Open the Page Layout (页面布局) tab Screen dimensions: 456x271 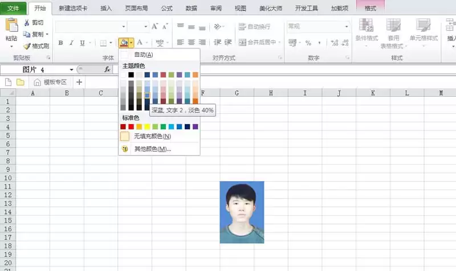click(x=136, y=8)
